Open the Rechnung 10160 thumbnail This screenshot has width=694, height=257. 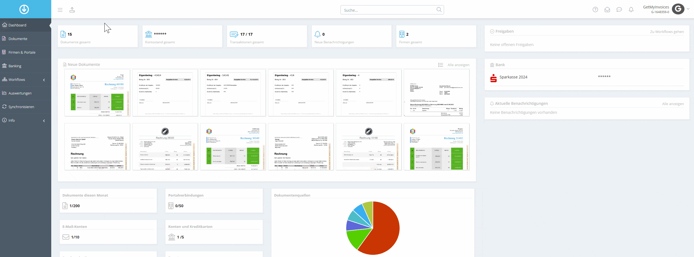(x=369, y=146)
